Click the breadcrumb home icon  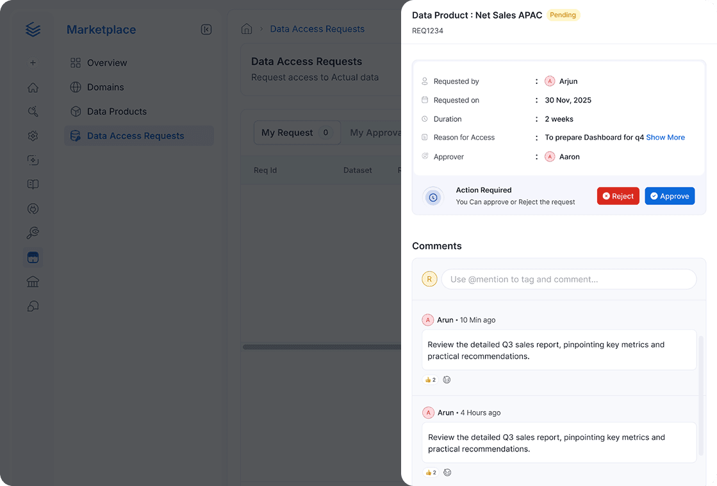(x=247, y=29)
